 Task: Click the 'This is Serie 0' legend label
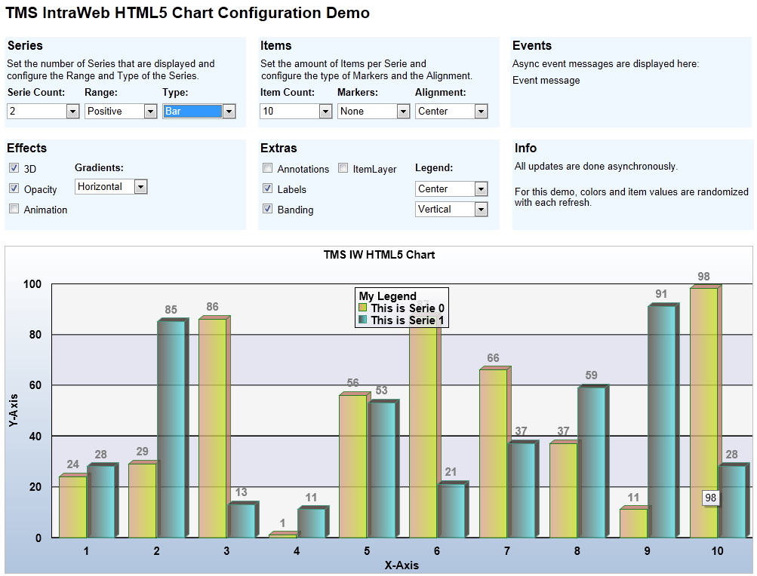pos(408,308)
